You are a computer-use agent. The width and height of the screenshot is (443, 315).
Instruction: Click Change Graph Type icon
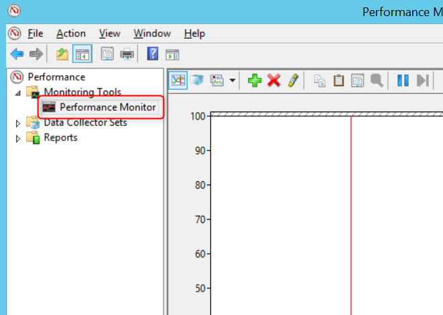pyautogui.click(x=217, y=81)
